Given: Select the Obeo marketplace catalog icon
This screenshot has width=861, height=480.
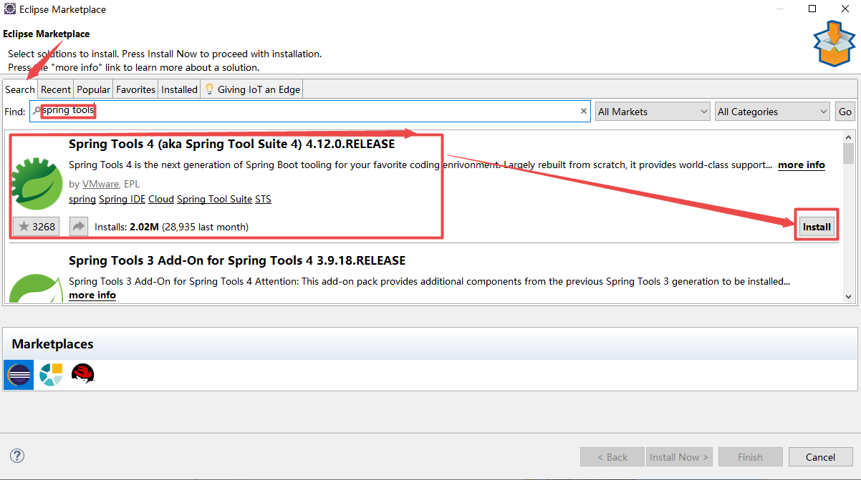Looking at the screenshot, I should tap(51, 374).
